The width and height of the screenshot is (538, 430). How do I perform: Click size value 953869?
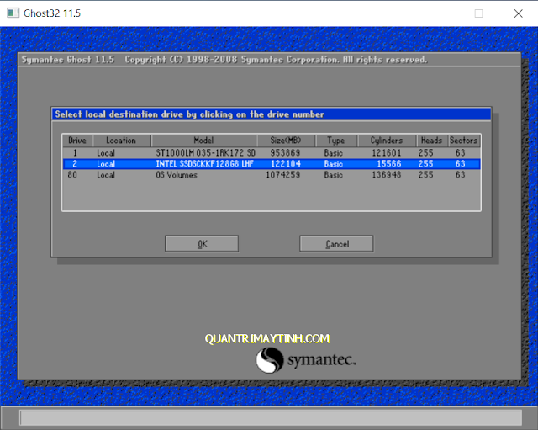(285, 153)
